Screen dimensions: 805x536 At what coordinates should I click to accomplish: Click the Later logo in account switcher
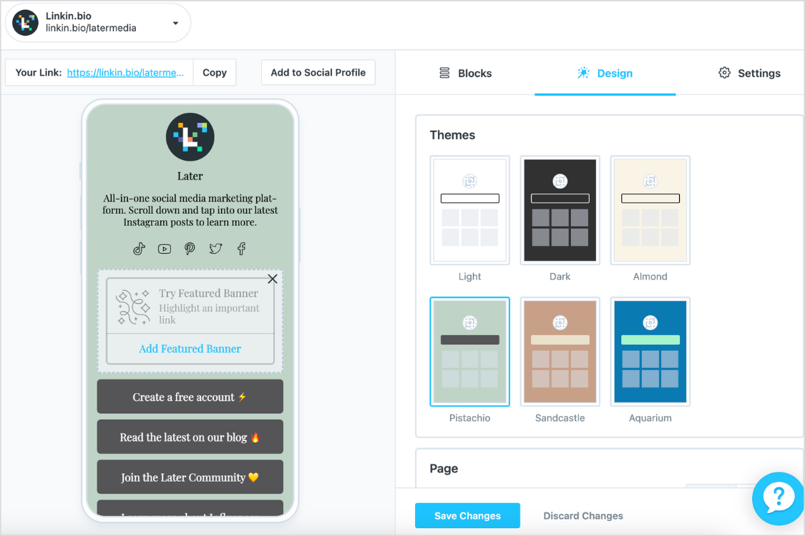(25, 23)
